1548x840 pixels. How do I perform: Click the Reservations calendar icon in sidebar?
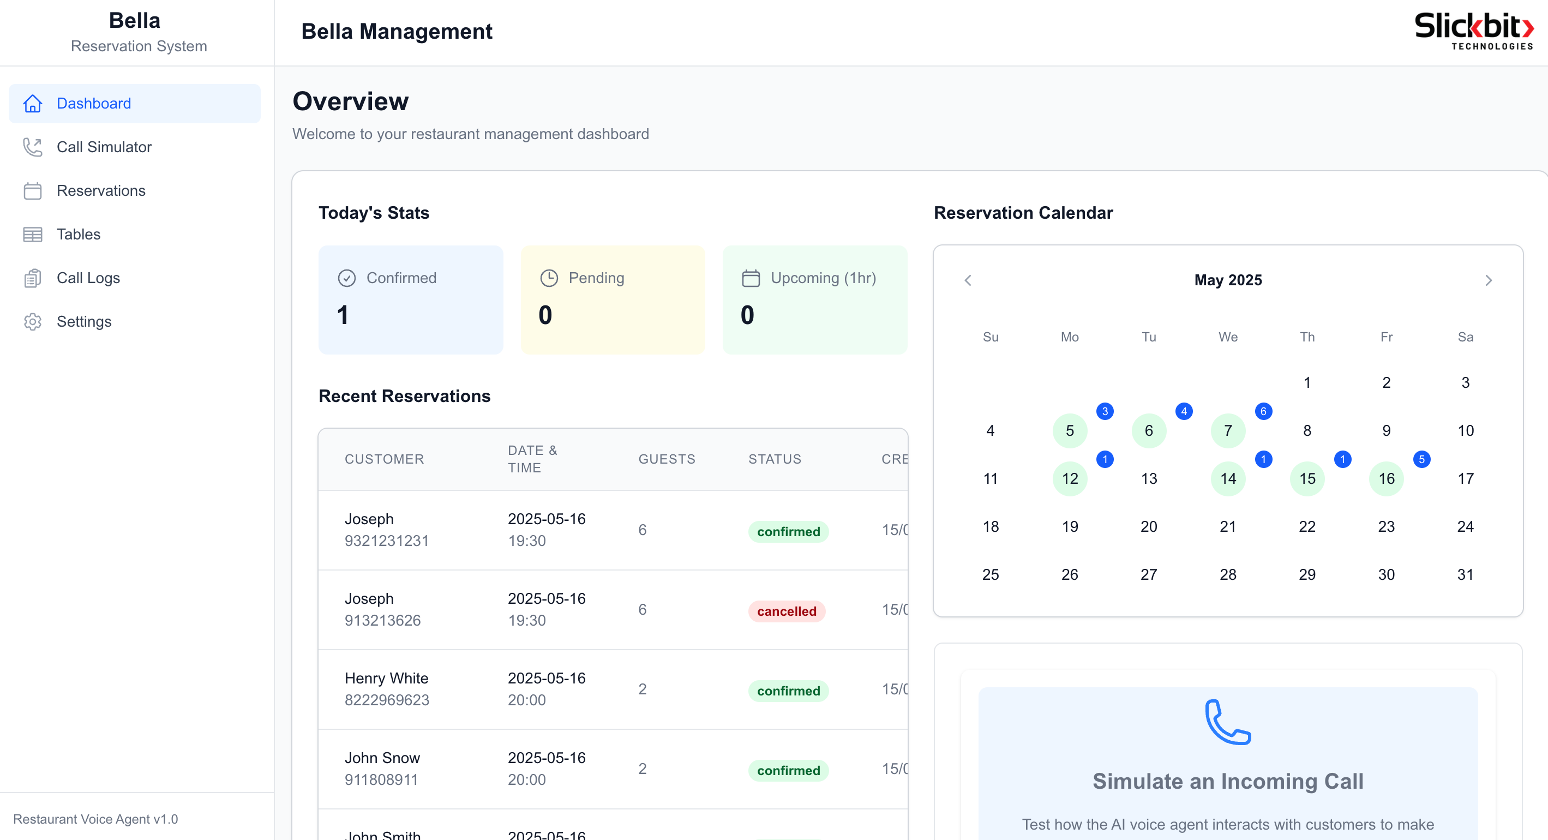32,191
